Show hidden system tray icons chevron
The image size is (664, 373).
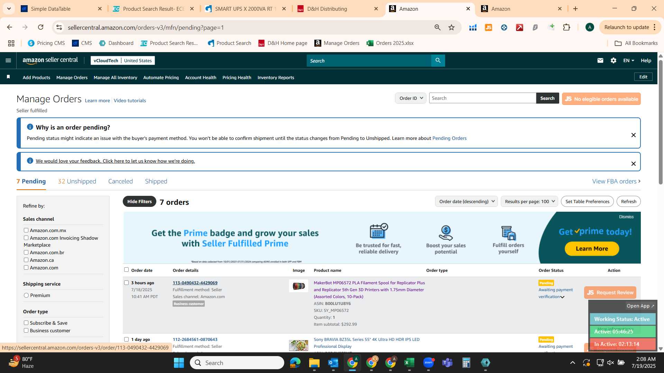[573, 363]
